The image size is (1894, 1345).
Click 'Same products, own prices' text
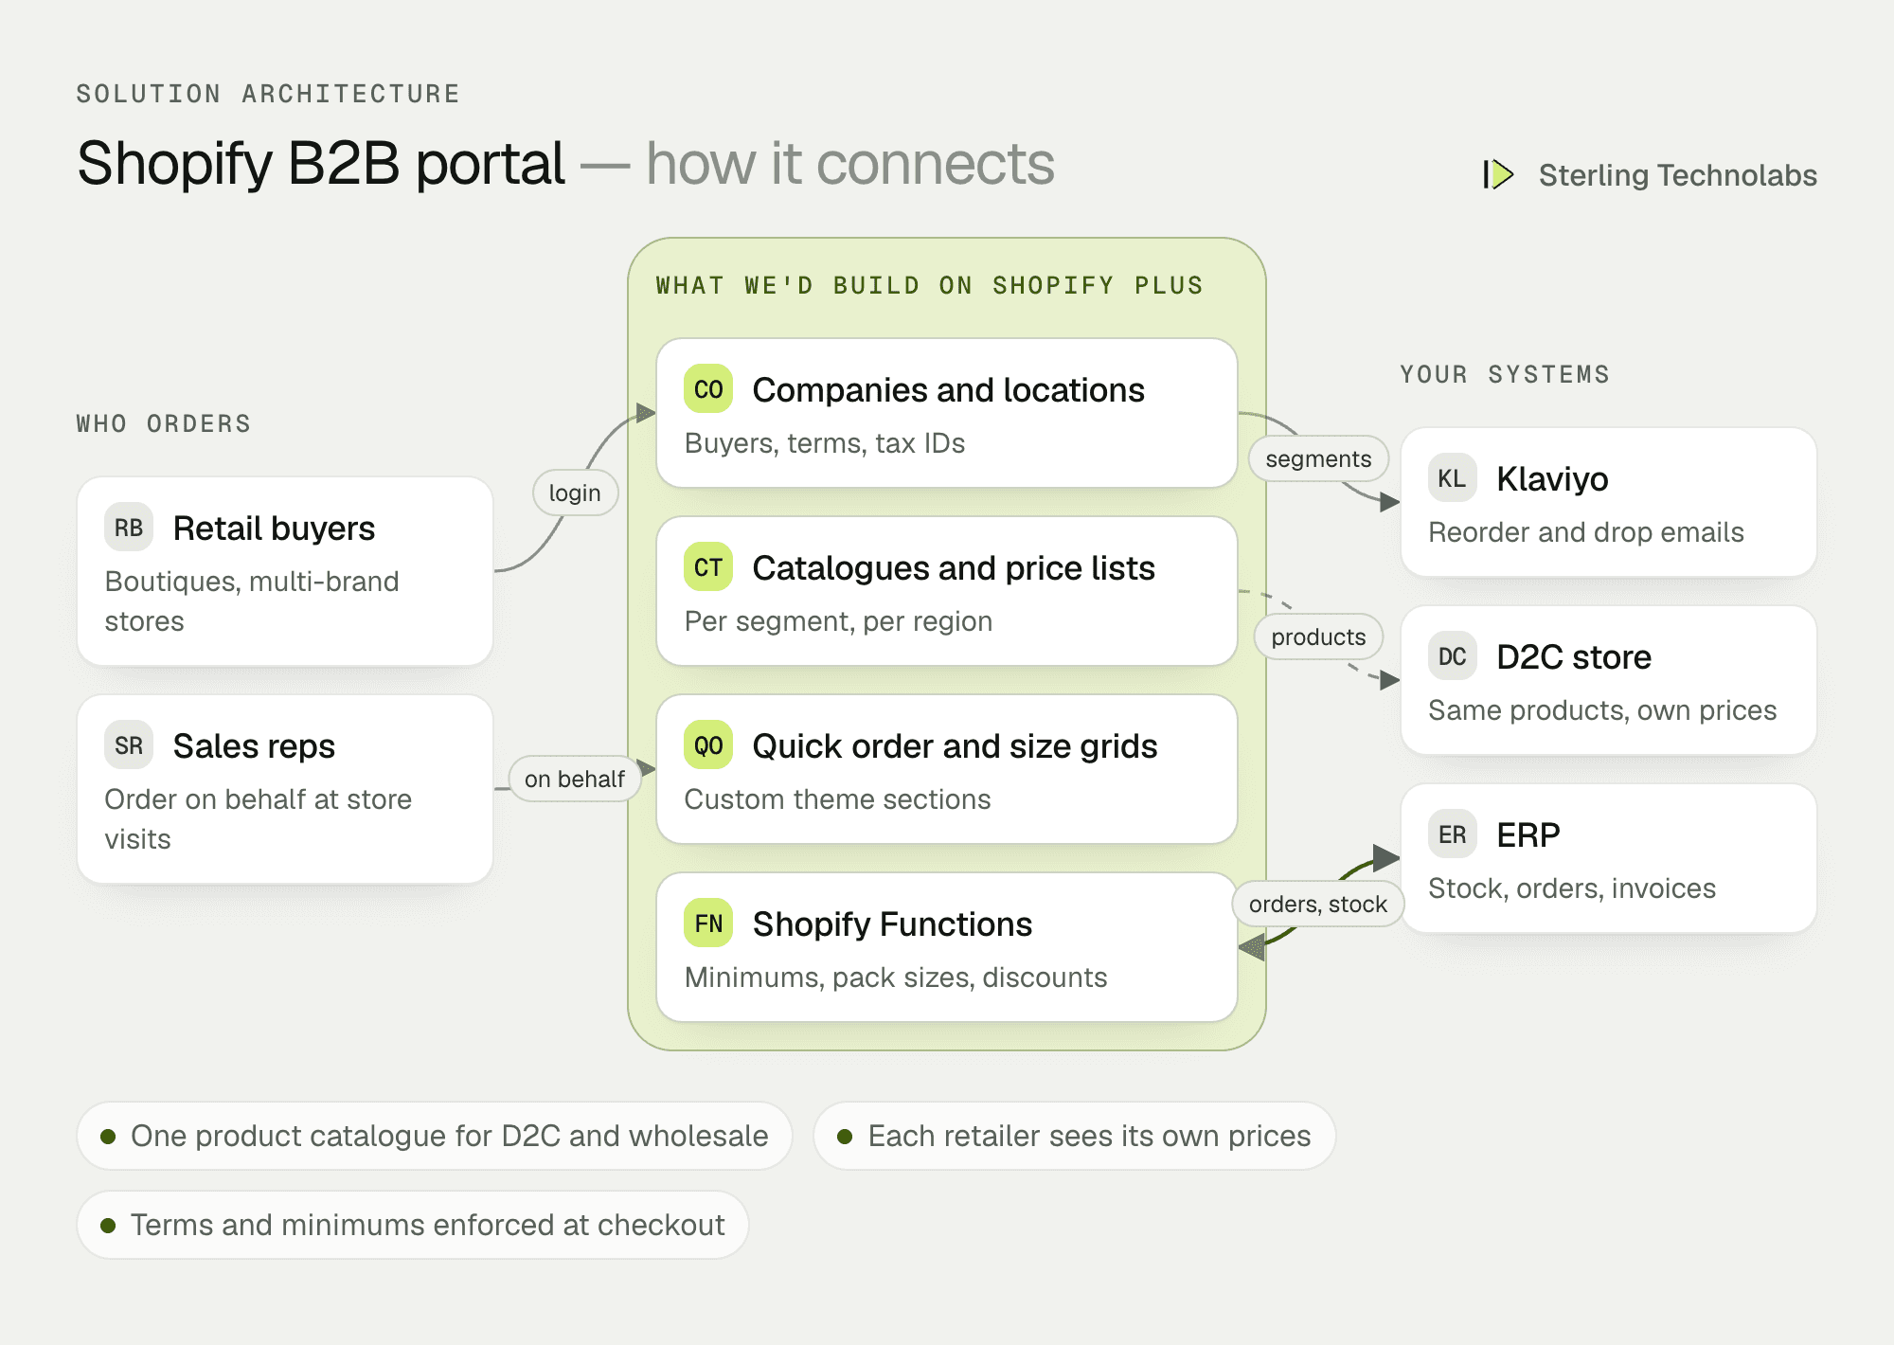click(1602, 709)
